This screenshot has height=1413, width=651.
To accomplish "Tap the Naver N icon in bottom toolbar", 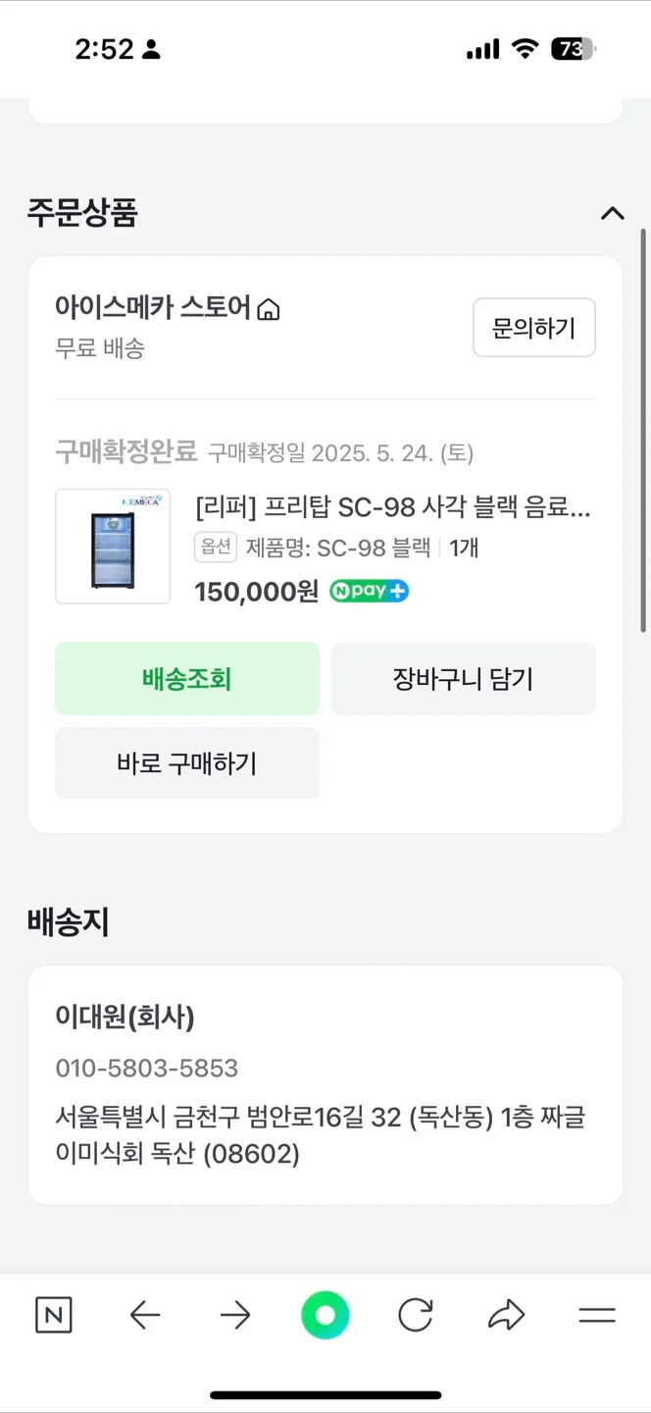I will (x=54, y=1316).
